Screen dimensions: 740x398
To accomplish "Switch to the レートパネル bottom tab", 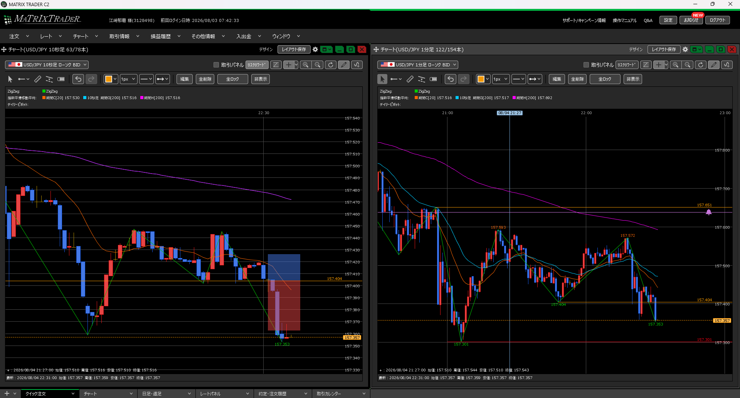I will (225, 394).
